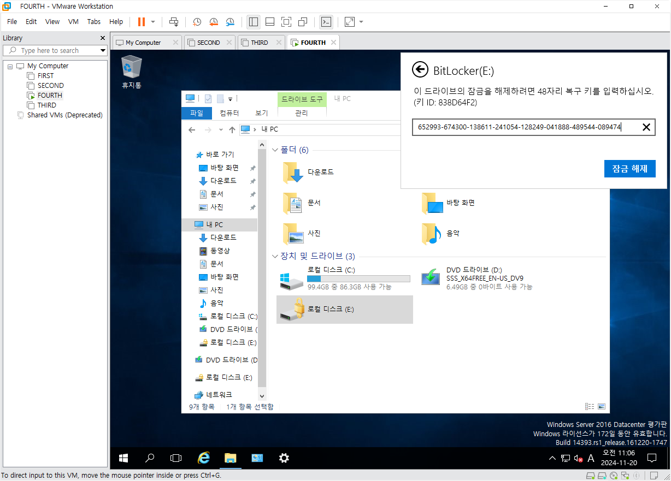Click the Windows Start button
This screenshot has height=481, width=671.
pos(123,458)
